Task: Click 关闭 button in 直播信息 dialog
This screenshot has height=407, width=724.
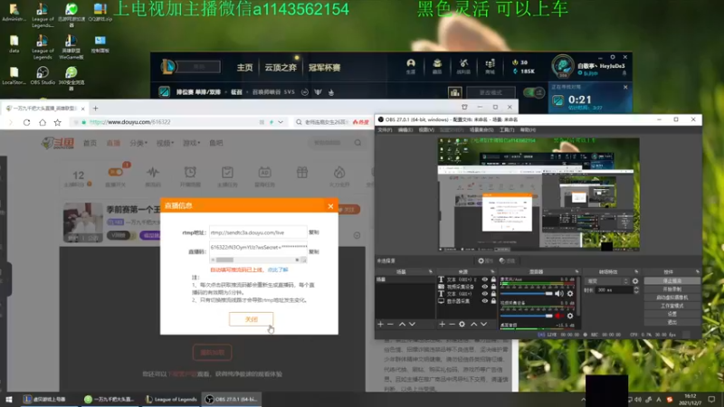Action: (252, 319)
